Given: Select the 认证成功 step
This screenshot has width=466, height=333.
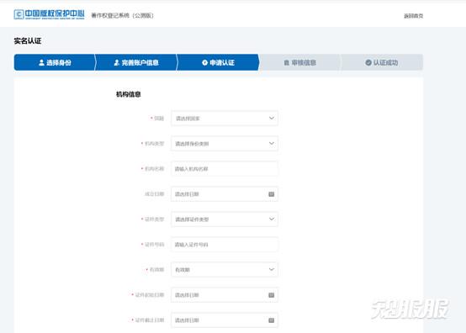Looking at the screenshot, I should tap(382, 62).
